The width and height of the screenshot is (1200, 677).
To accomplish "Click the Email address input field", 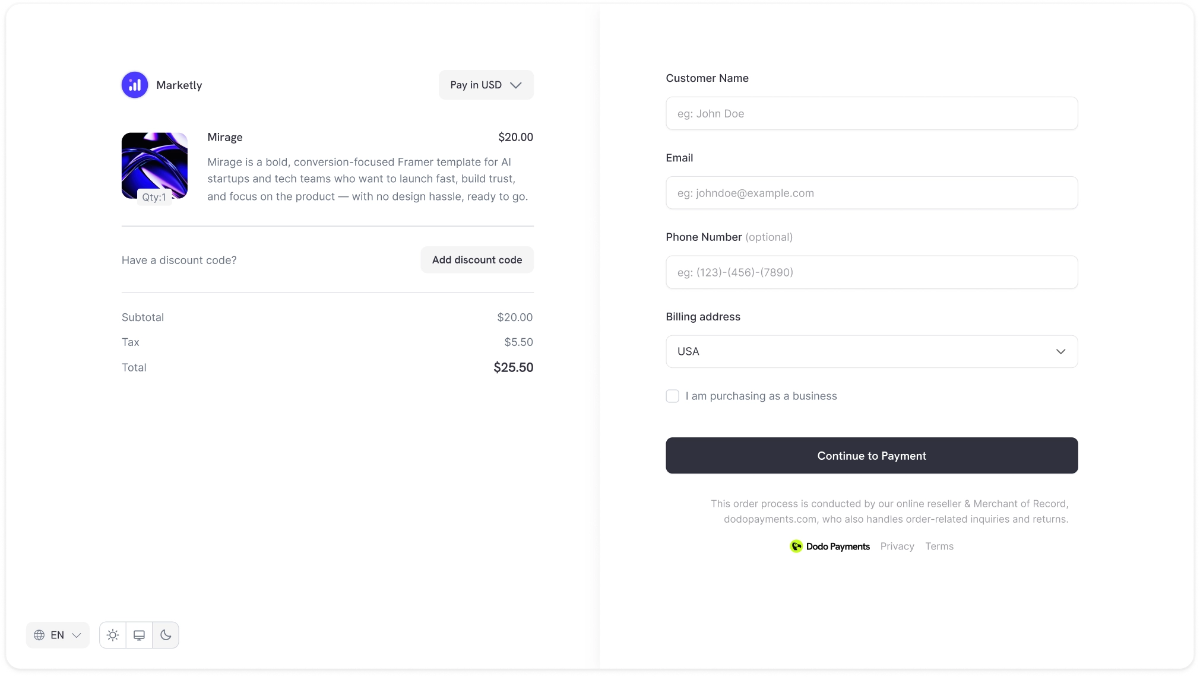I will (871, 192).
